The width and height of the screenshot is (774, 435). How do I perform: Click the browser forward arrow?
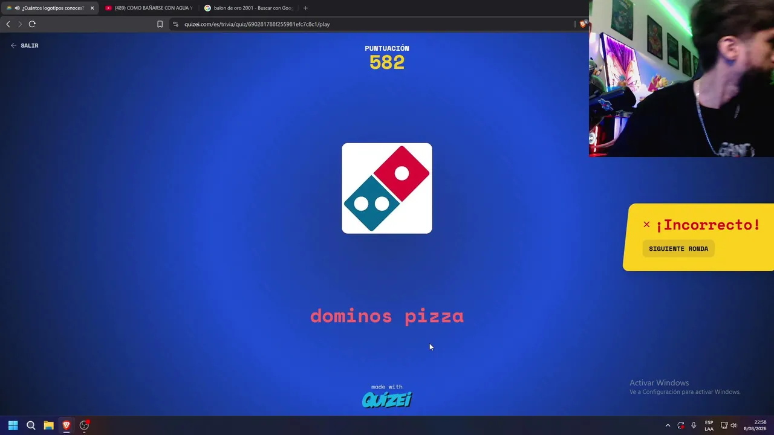(x=20, y=24)
